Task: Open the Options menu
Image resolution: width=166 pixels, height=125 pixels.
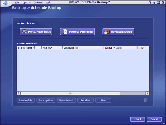Action: coord(27,2)
